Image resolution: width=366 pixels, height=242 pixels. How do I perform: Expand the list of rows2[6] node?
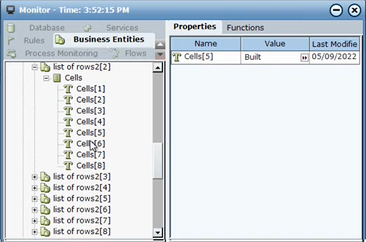click(x=35, y=210)
